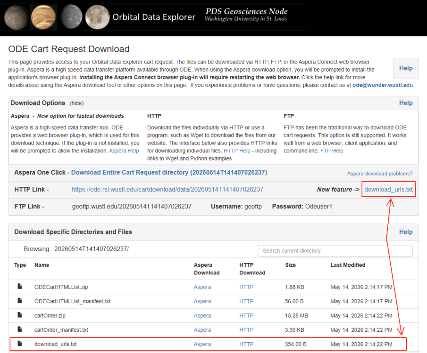Click the file icon beside cartOrder_manifest.txt

(x=20, y=329)
